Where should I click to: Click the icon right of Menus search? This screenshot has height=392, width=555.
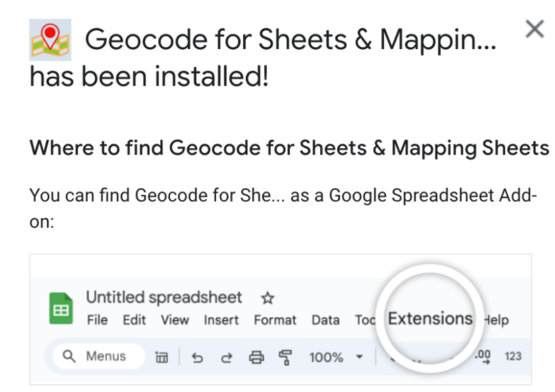[x=162, y=357]
